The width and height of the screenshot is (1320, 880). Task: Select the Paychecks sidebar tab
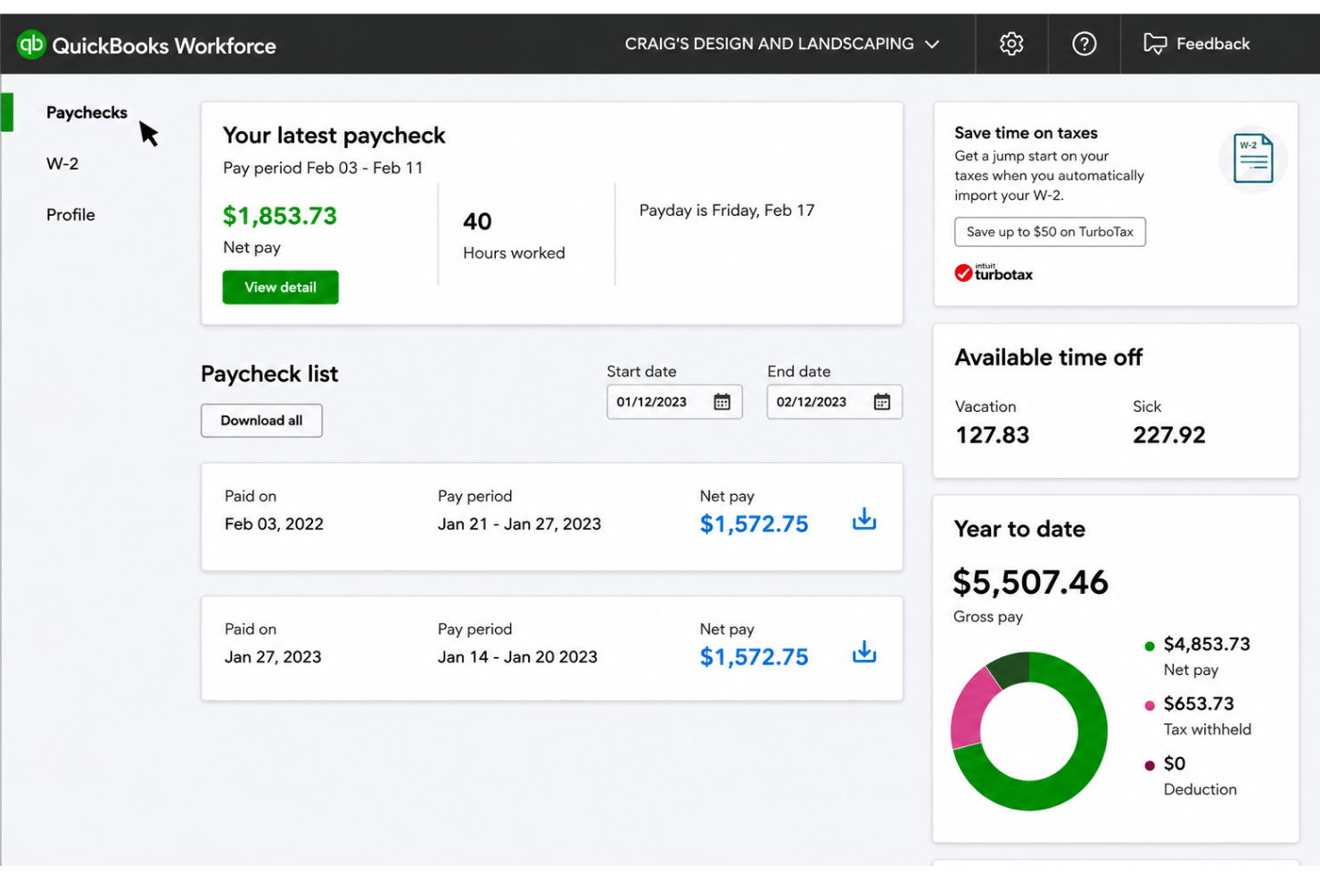[x=87, y=112]
